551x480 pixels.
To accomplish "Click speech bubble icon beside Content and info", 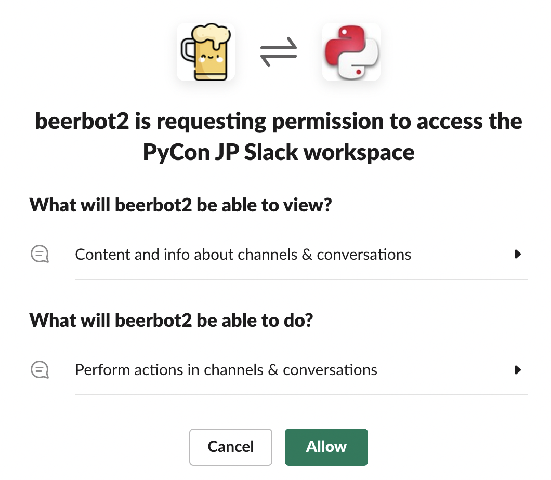I will (x=40, y=255).
